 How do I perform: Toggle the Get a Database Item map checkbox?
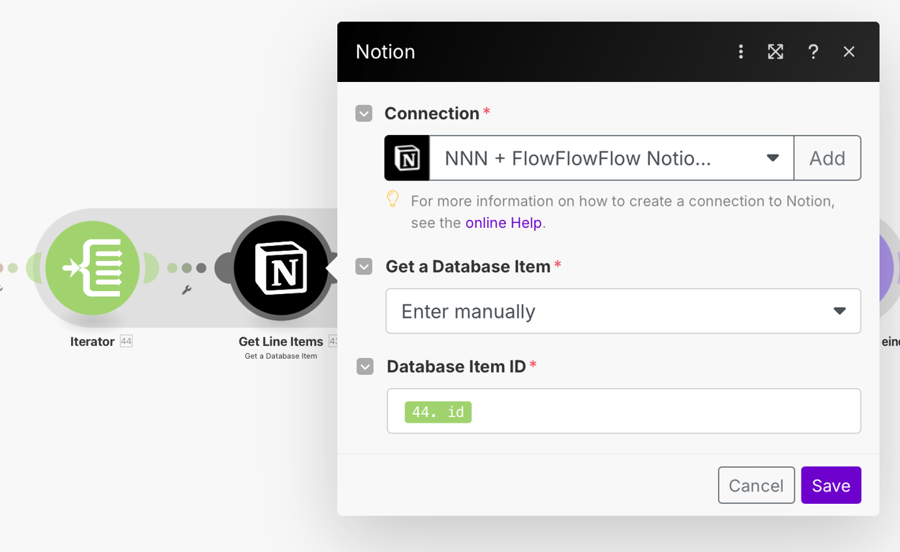tap(364, 267)
